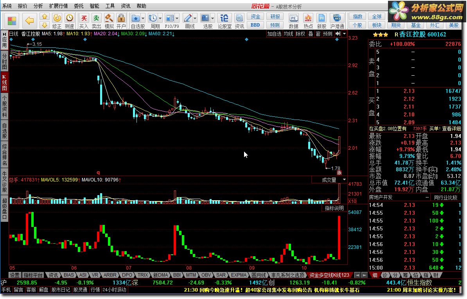Expand the 自选股 dropdown arrow
The image size is (467, 299).
point(143,18)
